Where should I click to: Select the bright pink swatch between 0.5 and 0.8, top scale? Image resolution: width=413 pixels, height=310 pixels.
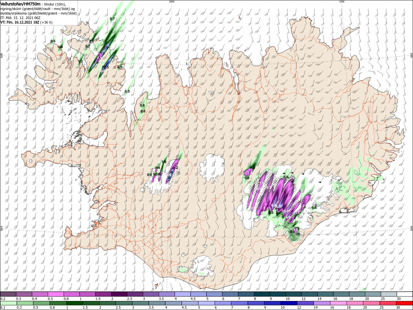[x=55, y=294]
